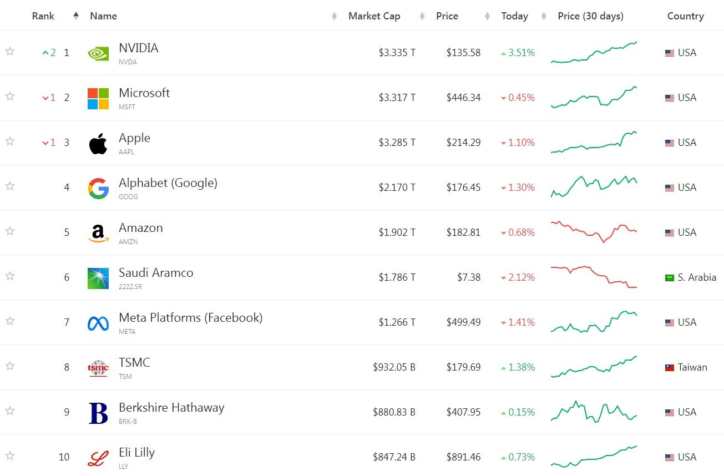This screenshot has width=724, height=476.
Task: Click the Berkshire Hathaway B logo
Action: tap(98, 413)
